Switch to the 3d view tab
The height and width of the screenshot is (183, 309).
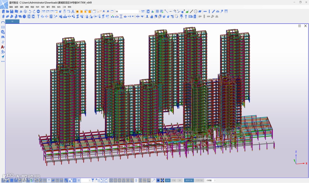click(x=12, y=21)
